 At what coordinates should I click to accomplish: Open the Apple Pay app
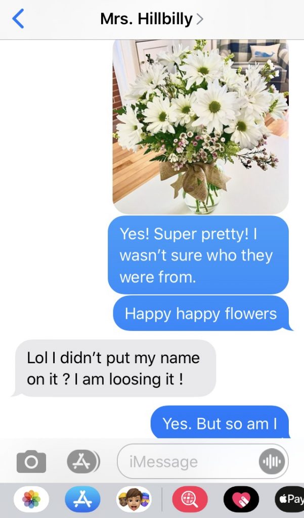pos(289,499)
